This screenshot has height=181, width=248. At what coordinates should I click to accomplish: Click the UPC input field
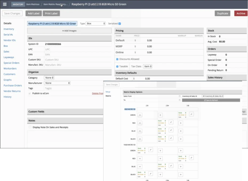[78, 49]
